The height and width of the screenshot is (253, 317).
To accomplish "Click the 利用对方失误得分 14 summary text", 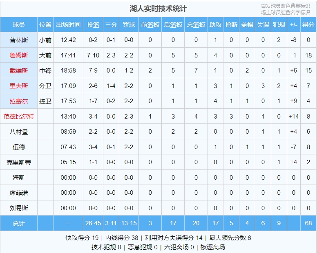I will tap(174, 238).
